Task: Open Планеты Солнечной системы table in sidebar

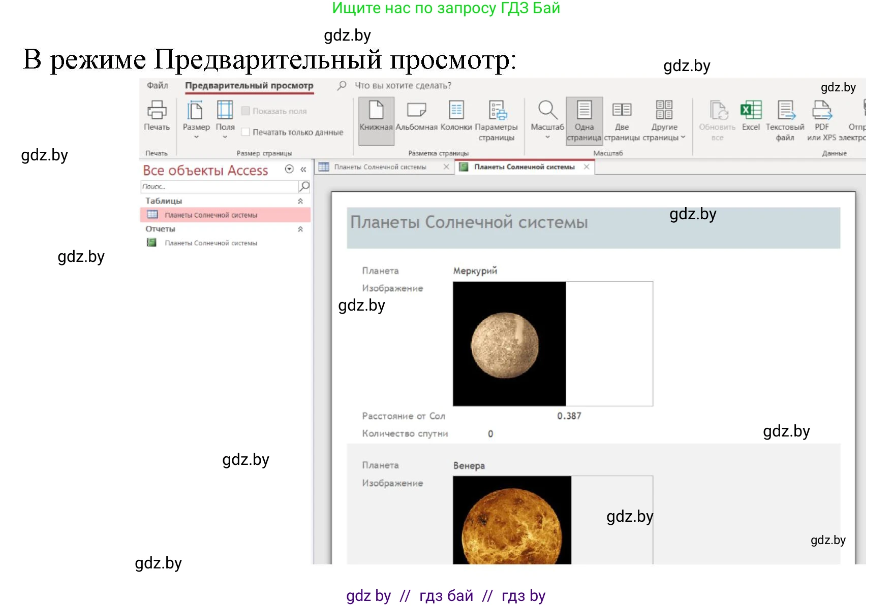Action: point(210,215)
